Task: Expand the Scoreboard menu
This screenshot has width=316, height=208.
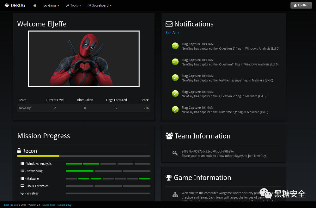Action: click(100, 5)
